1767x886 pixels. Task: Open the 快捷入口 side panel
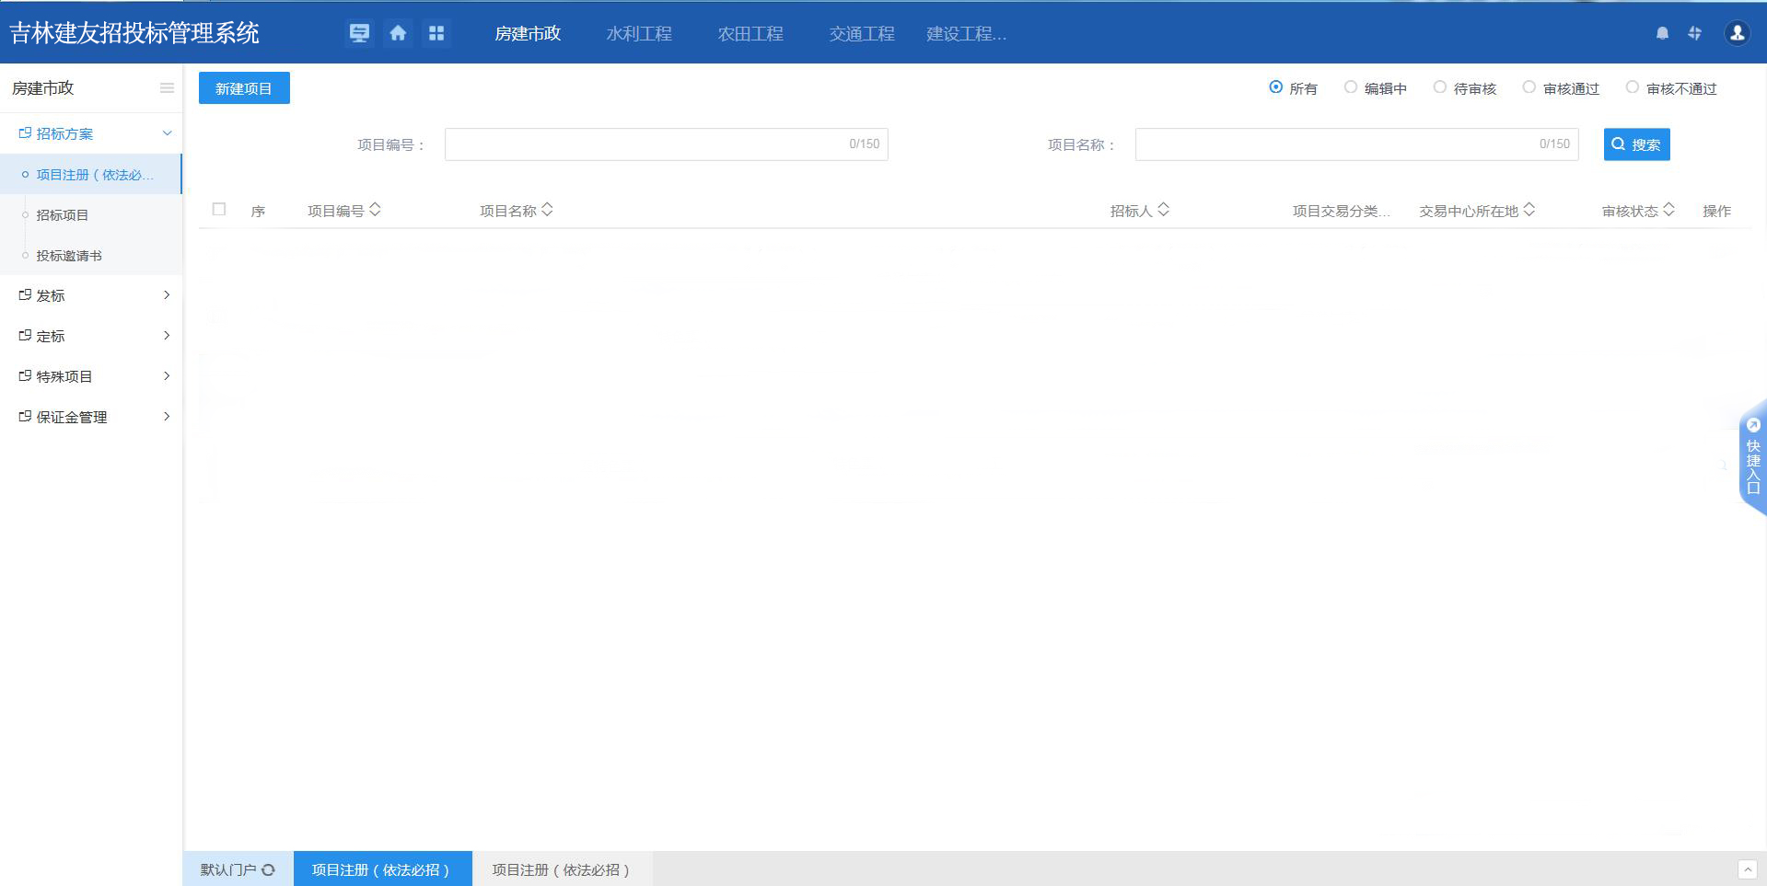(1753, 457)
